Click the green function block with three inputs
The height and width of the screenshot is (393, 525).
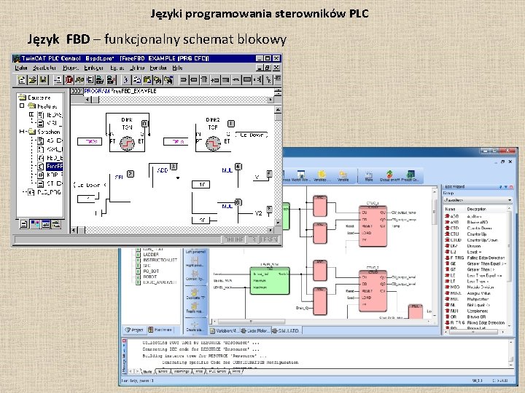[x=270, y=281]
